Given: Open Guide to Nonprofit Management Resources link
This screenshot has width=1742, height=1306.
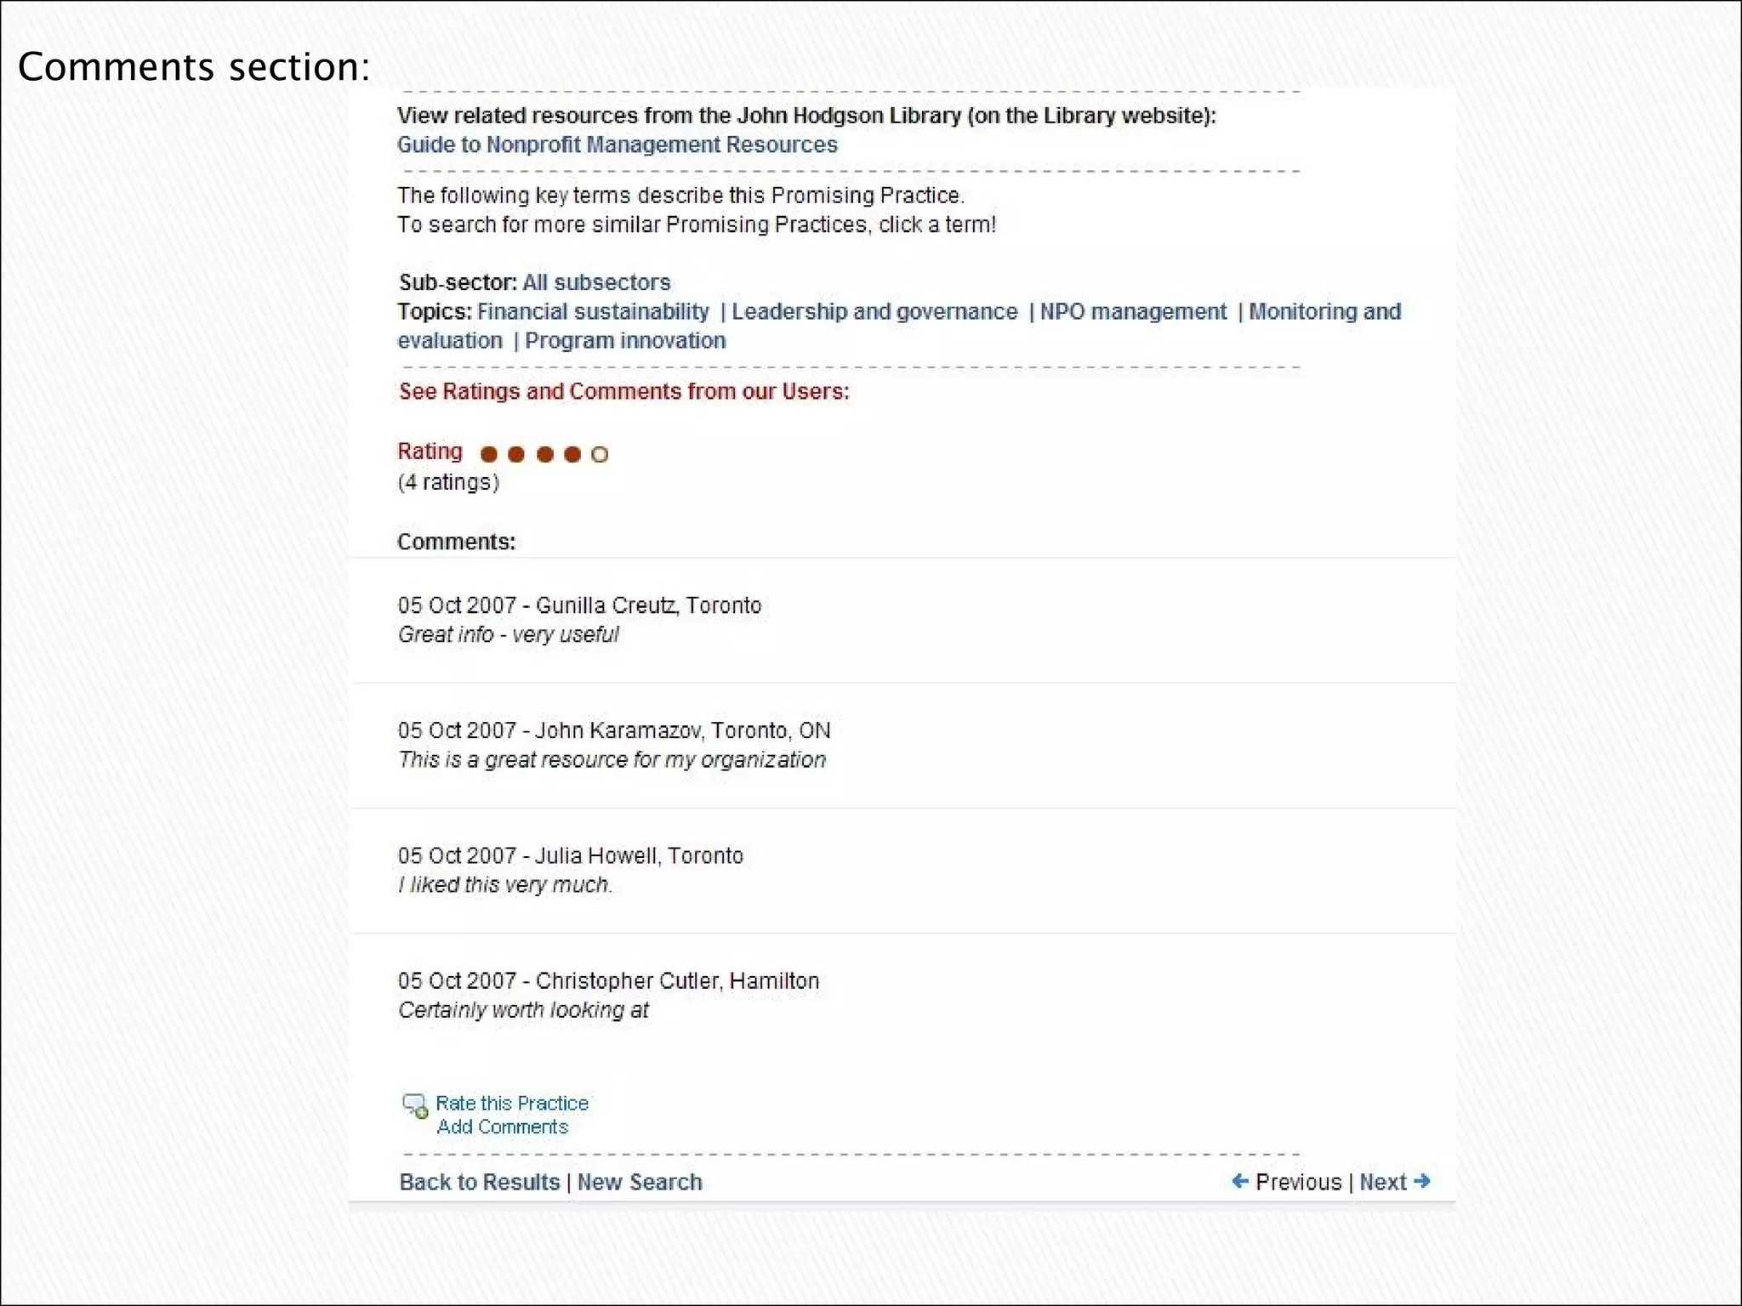Looking at the screenshot, I should coord(617,145).
